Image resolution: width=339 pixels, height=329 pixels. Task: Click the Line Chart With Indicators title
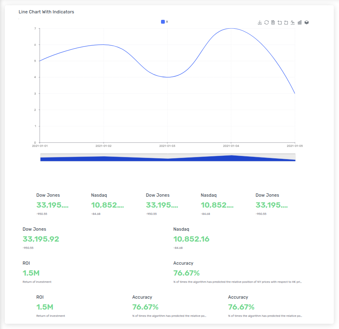coord(46,12)
